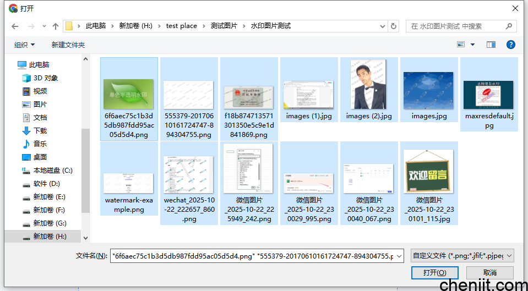
Task: Open the help question mark icon
Action: tap(510, 45)
